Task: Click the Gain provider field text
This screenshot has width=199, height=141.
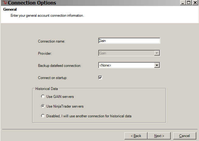Action: pos(103,53)
